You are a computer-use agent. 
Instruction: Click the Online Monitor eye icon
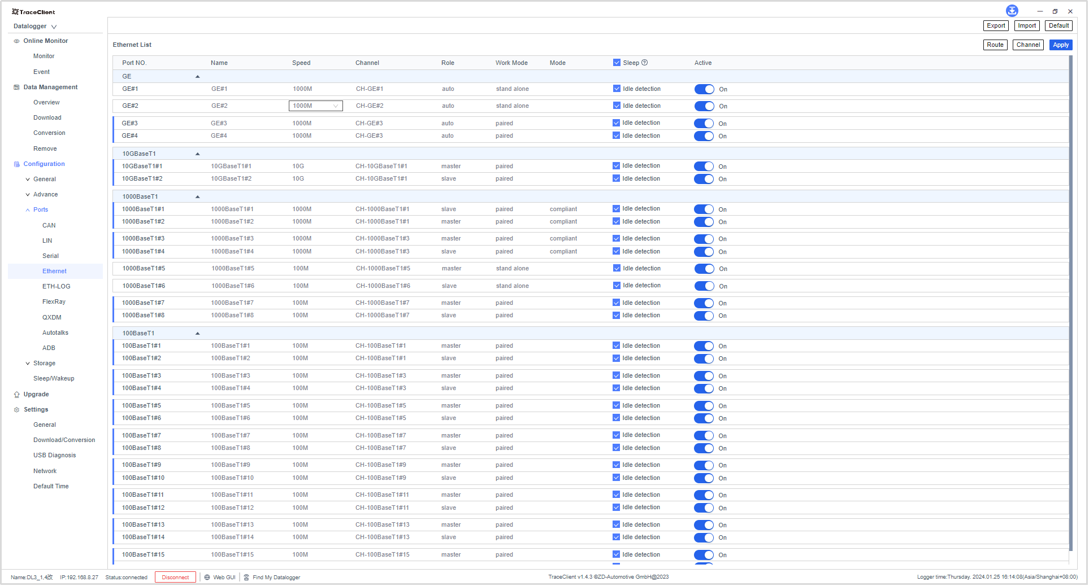point(16,41)
